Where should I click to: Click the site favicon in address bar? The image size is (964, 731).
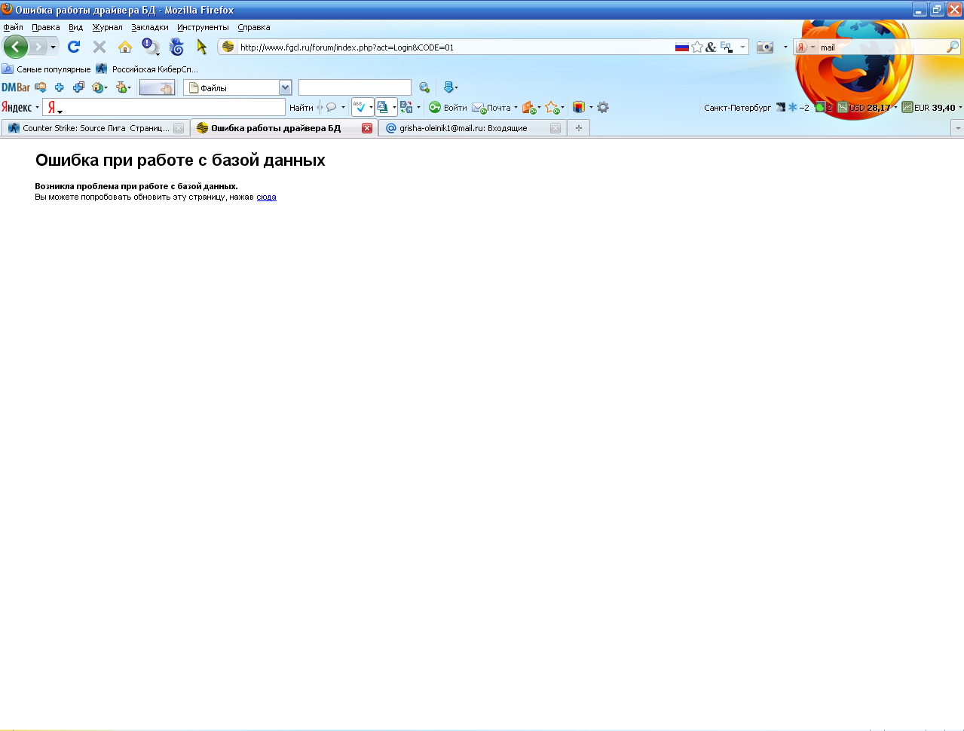[228, 47]
